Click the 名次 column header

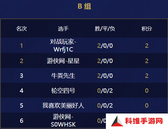(x=21, y=29)
